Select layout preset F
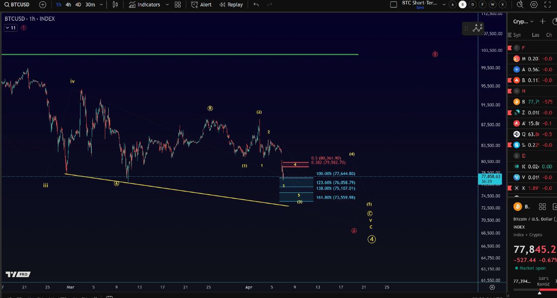 483,4
